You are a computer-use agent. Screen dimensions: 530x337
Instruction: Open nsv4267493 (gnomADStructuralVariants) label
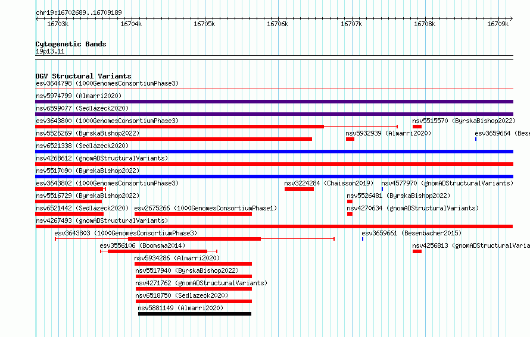102,221
